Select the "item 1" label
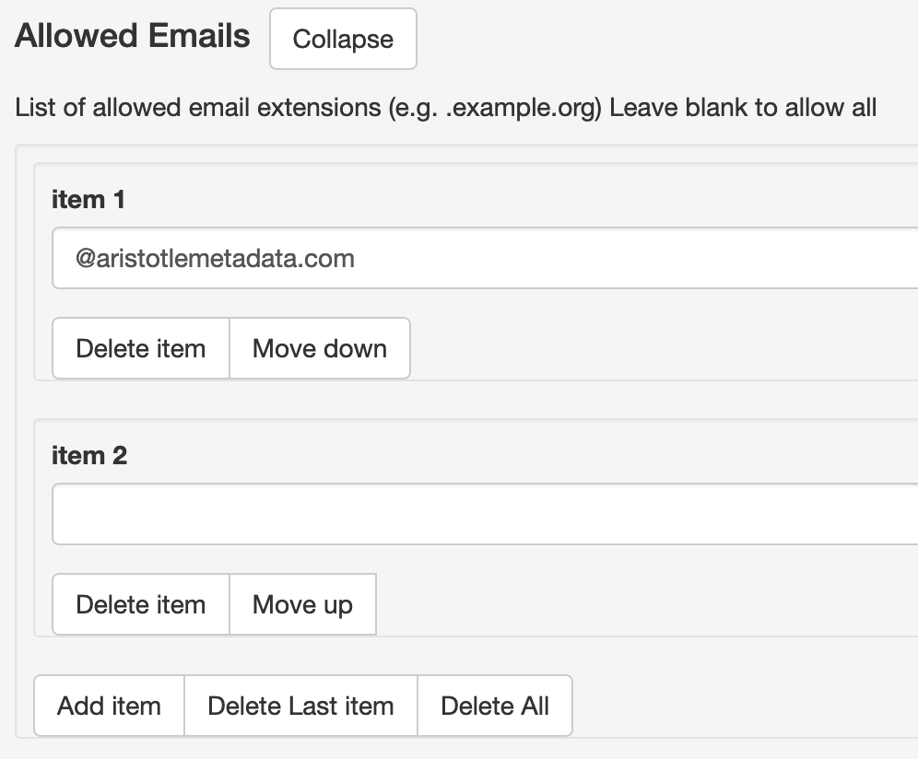The image size is (918, 759). point(88,200)
